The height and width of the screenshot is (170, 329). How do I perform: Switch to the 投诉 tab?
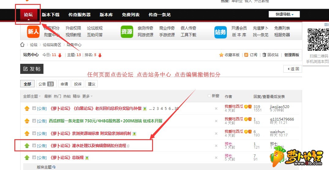[x=78, y=84]
